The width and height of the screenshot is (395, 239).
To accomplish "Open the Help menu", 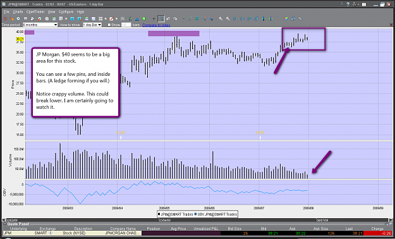I will click(x=80, y=12).
